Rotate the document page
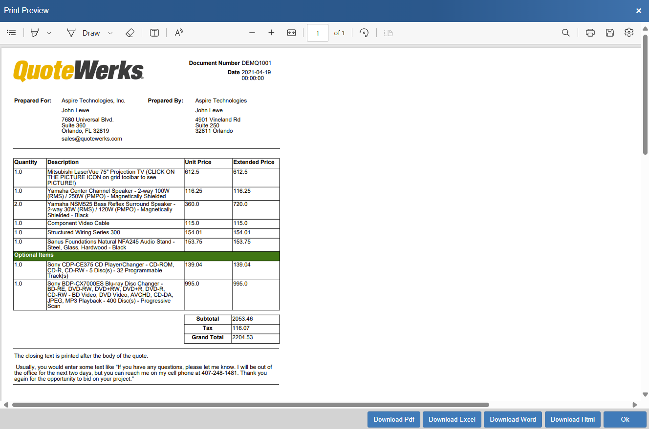The height and width of the screenshot is (429, 649). [x=364, y=33]
